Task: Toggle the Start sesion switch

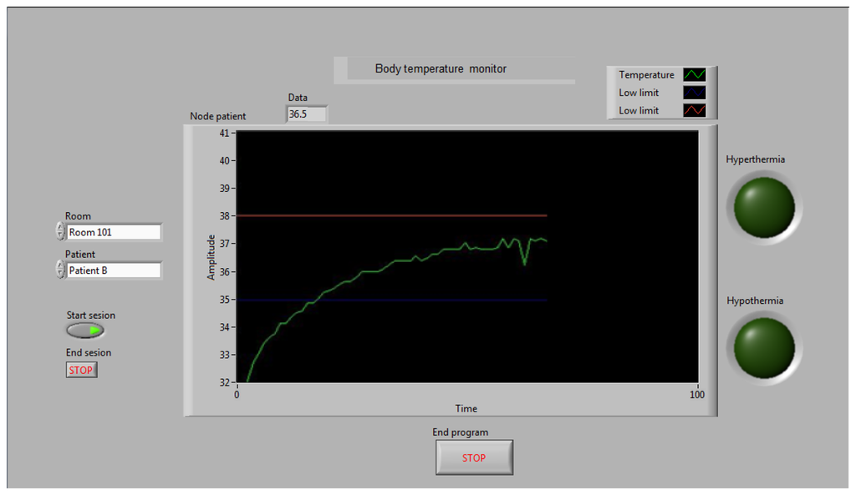Action: click(x=85, y=331)
